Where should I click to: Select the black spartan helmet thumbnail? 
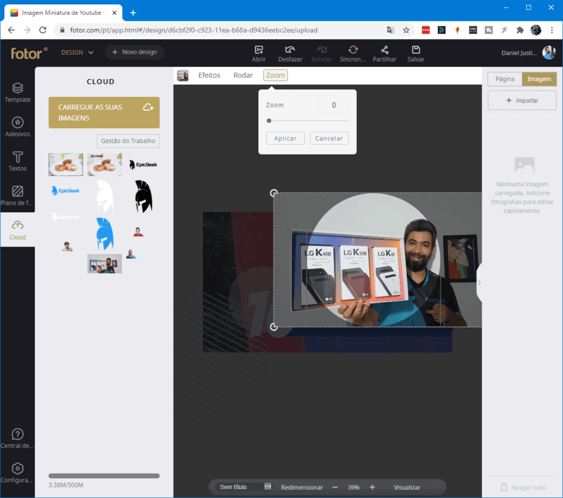click(x=143, y=196)
